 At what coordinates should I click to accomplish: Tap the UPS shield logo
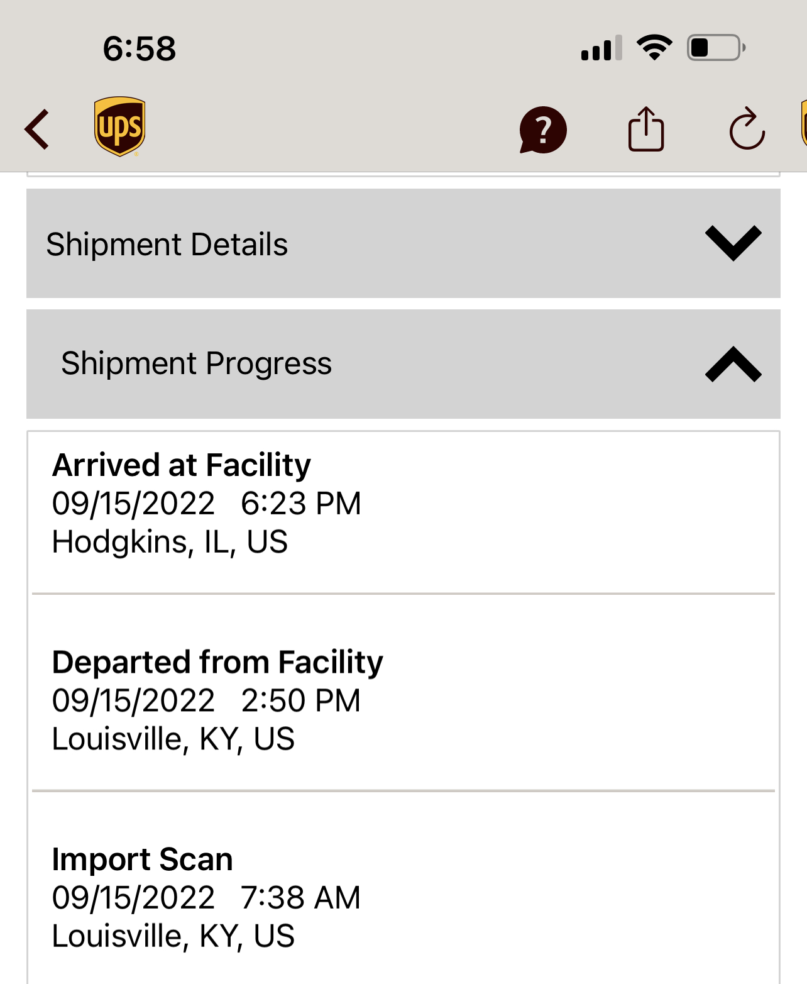(x=119, y=126)
